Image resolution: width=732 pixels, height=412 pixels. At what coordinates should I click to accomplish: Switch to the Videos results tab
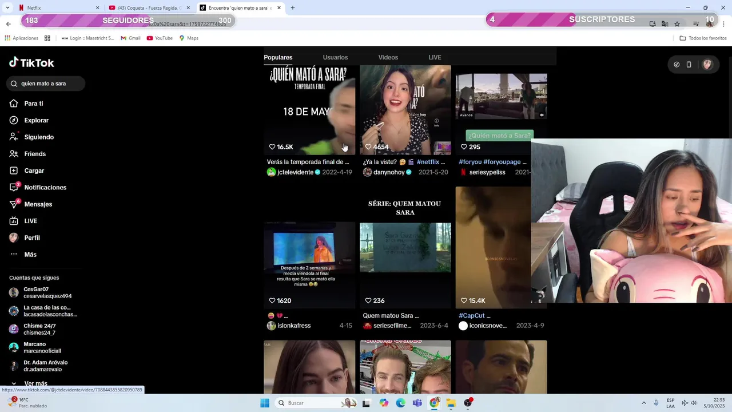point(388,57)
